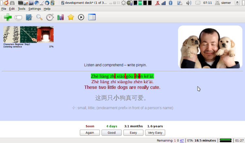Click 'Listen and comprehend – write pinyin.' prompt
This screenshot has height=143, width=245.
click(x=115, y=65)
